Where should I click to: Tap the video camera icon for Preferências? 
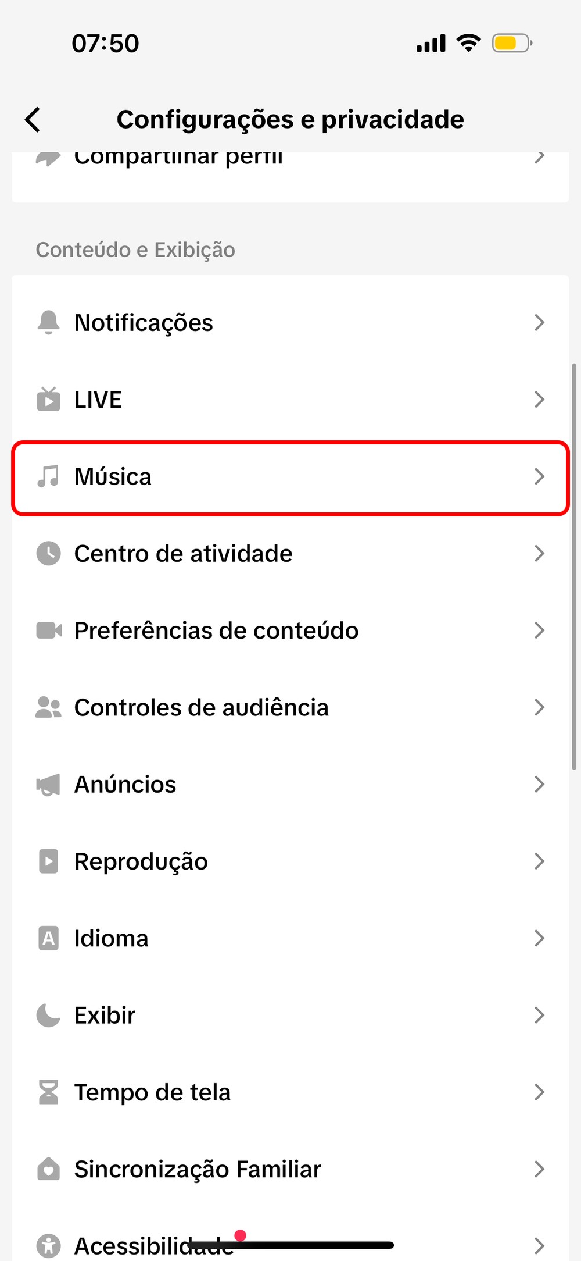[x=48, y=630]
